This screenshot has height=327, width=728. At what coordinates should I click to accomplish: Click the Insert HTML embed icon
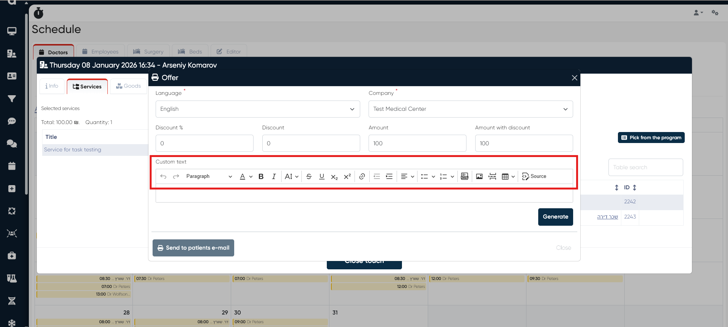pyautogui.click(x=465, y=176)
